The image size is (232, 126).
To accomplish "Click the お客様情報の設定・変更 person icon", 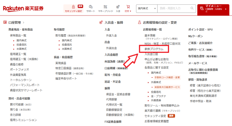I will pos(139,22).
